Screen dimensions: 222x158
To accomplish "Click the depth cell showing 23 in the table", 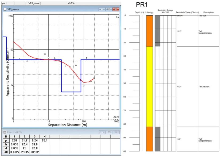I will [x=25, y=148].
